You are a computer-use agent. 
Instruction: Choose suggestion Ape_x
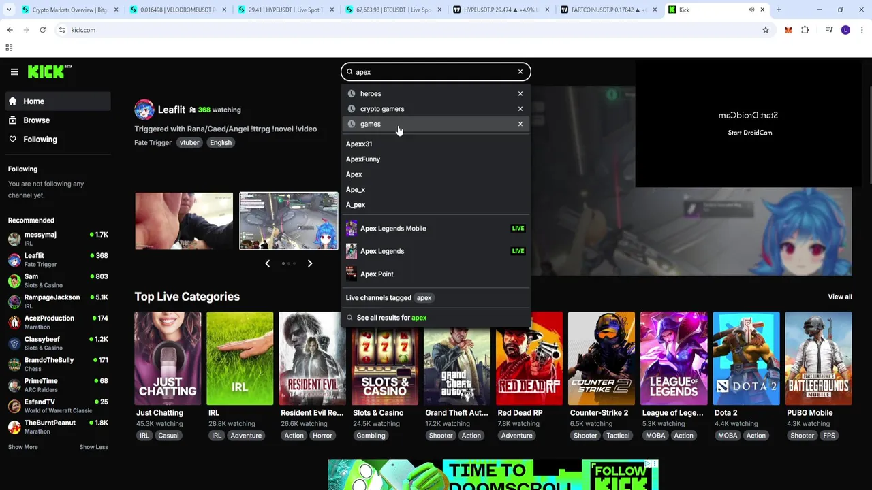356,189
